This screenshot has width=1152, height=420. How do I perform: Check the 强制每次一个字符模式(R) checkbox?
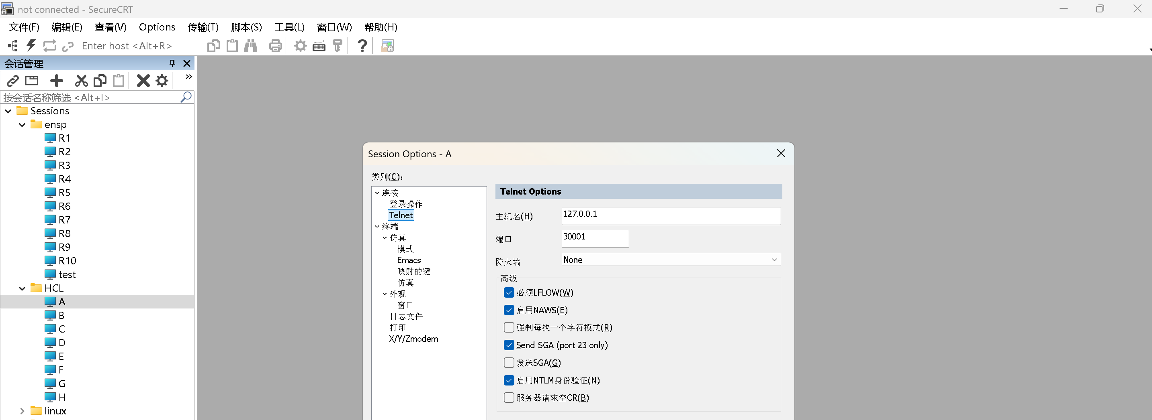(x=509, y=327)
